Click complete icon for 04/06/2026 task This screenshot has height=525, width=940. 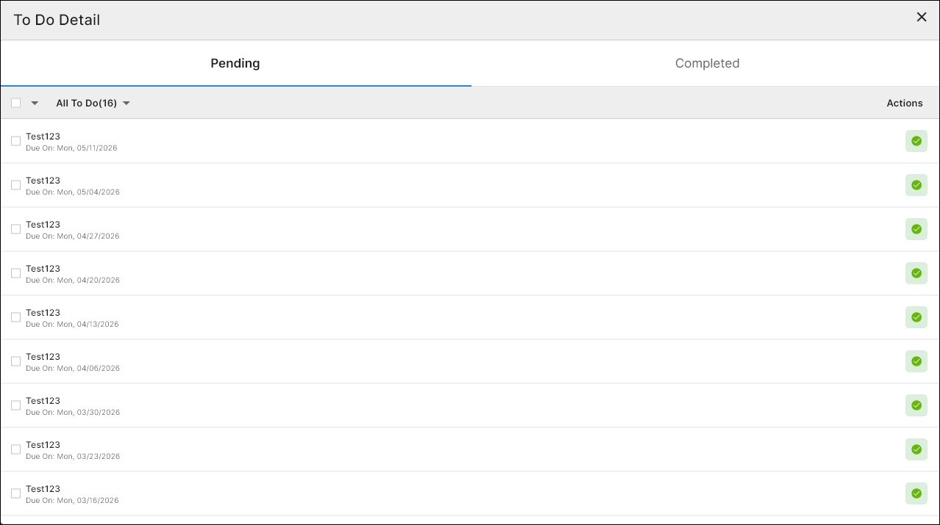pyautogui.click(x=916, y=361)
